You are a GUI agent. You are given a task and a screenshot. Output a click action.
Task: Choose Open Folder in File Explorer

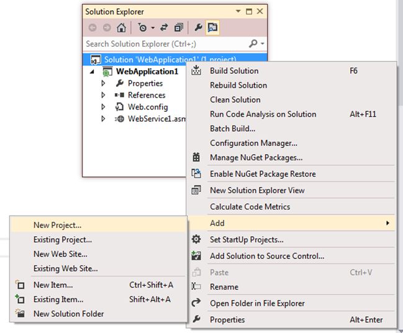(291, 303)
